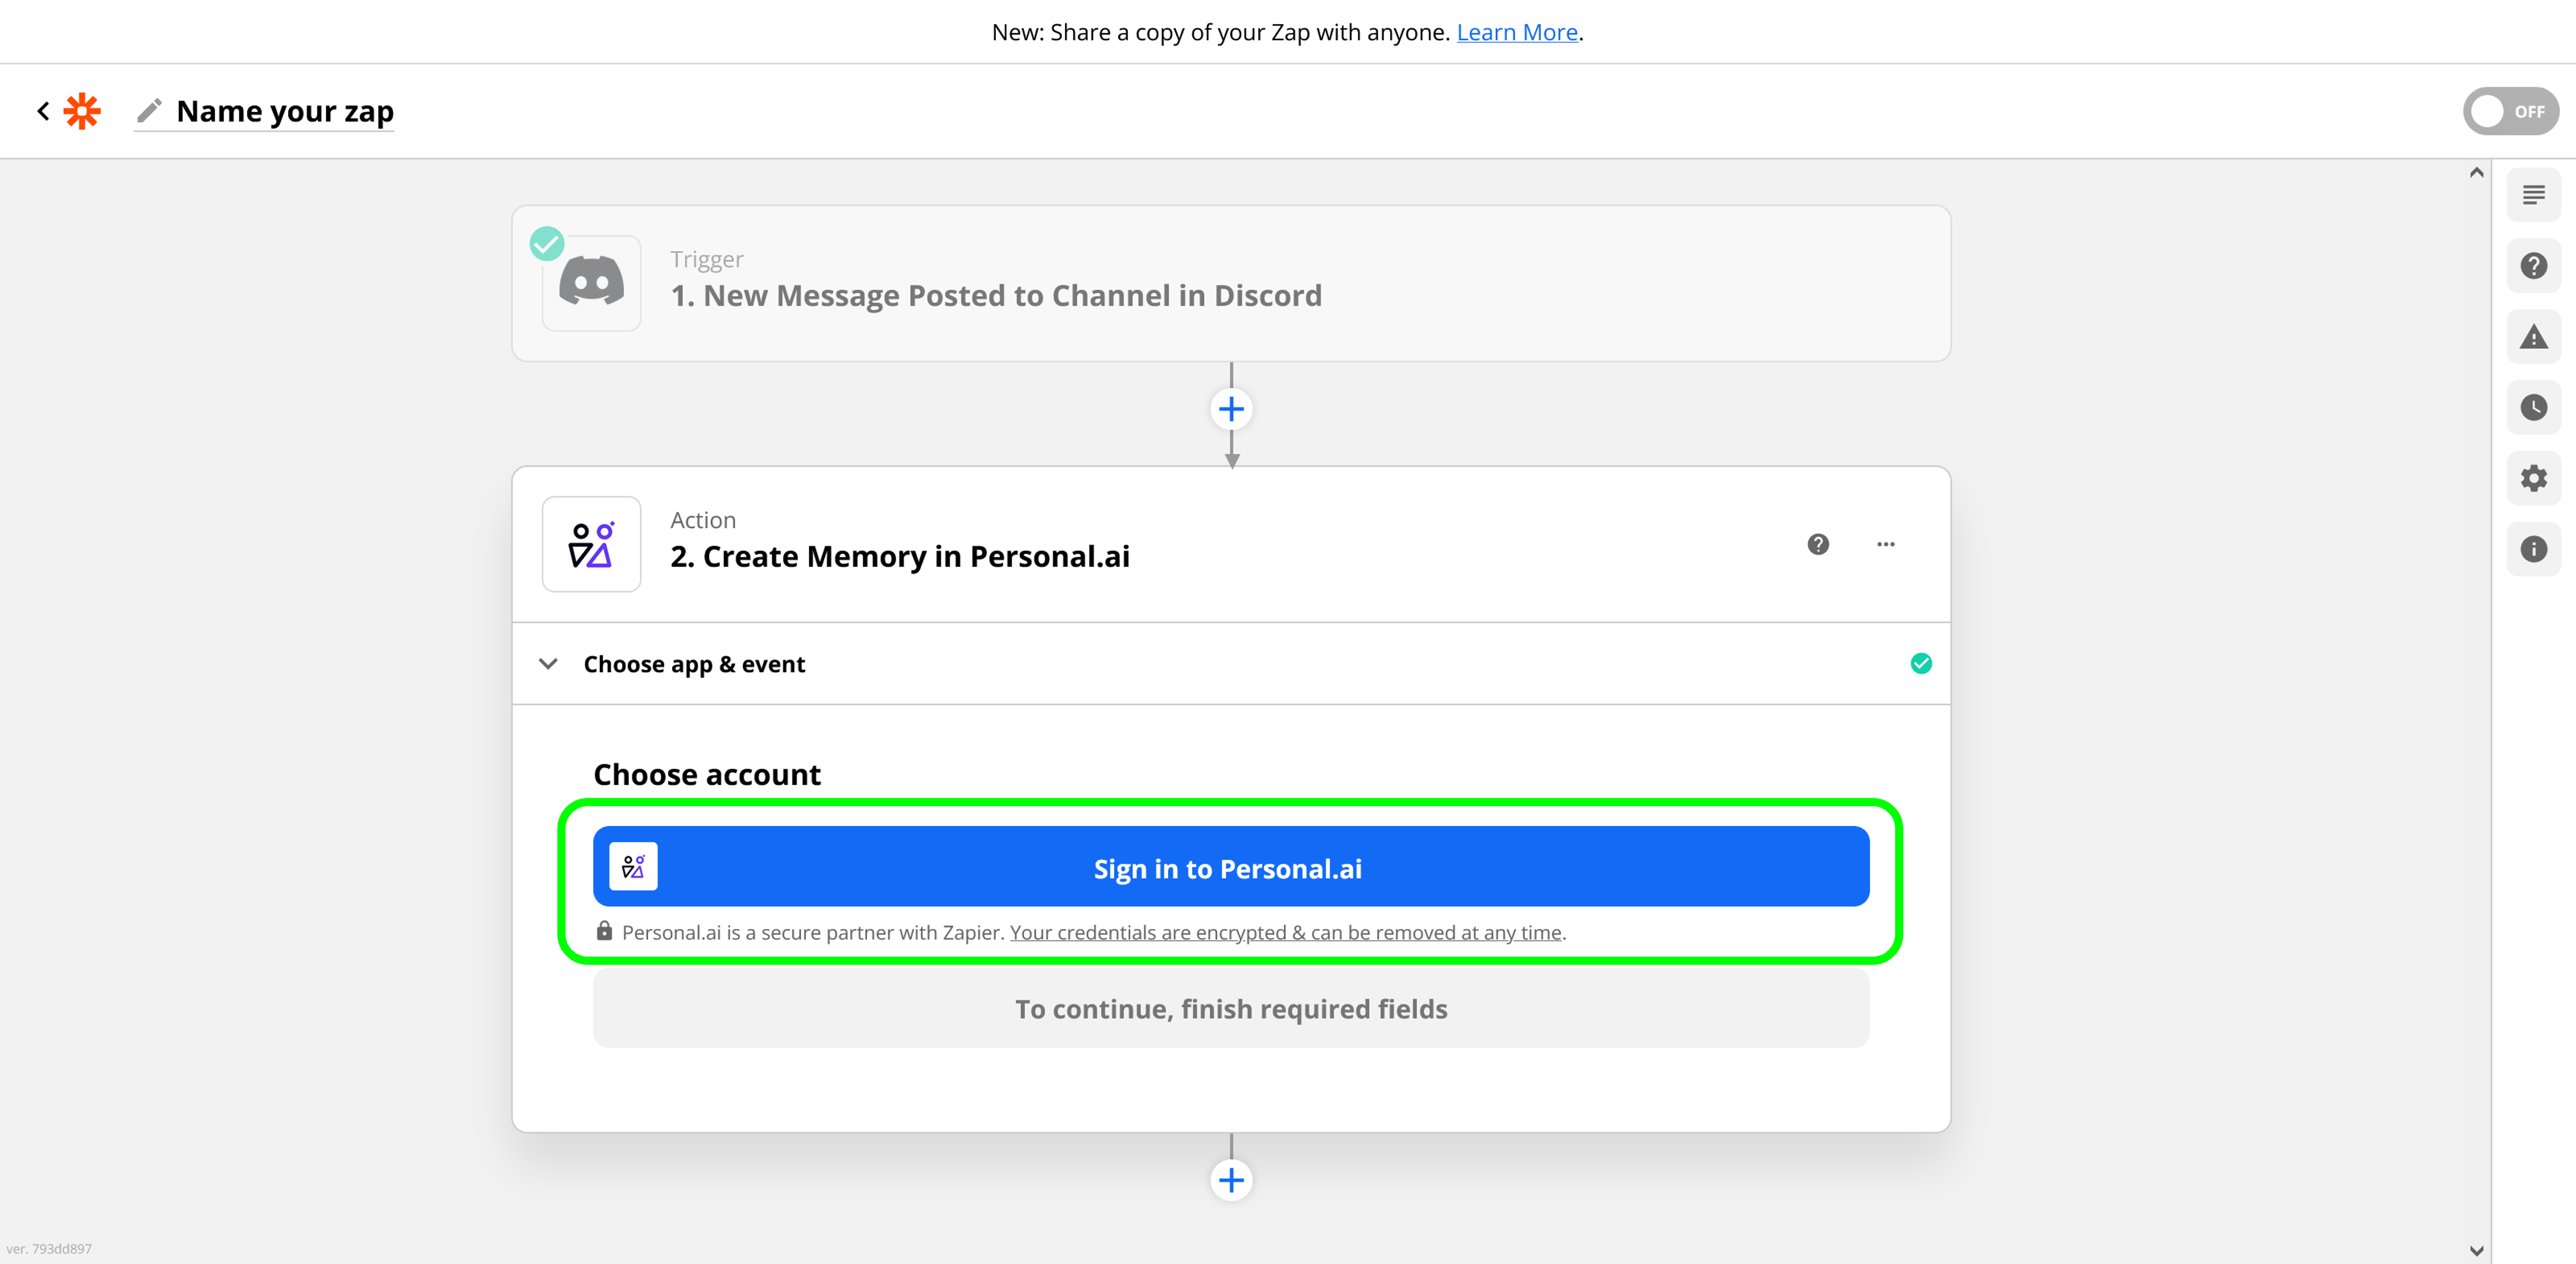
Task: Go back using the left arrow
Action: (x=43, y=111)
